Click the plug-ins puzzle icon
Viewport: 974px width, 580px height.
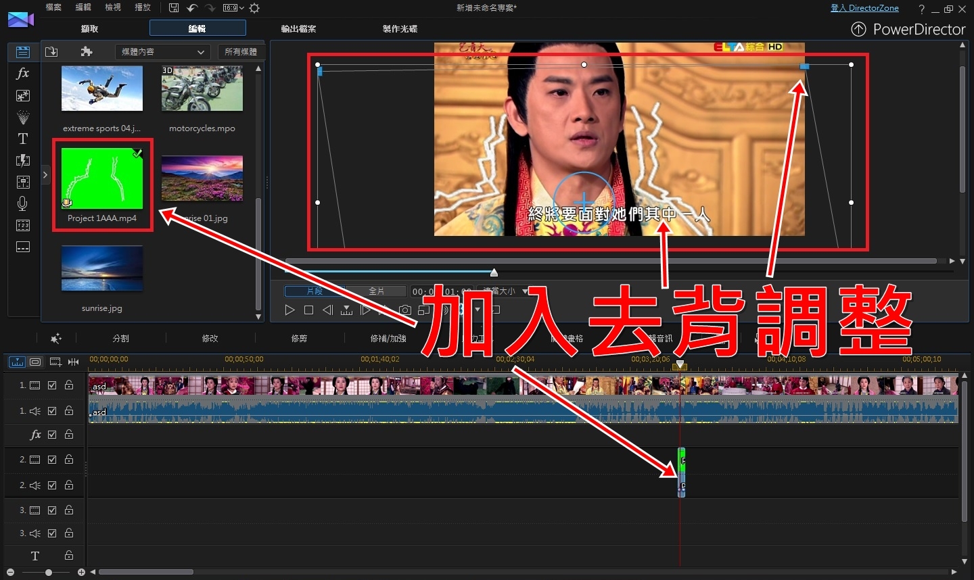[86, 51]
